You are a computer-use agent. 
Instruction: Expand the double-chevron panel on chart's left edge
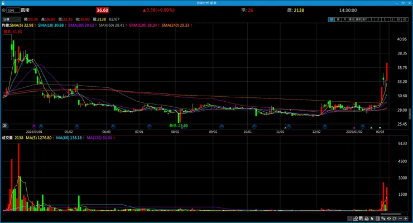[x=4, y=126]
